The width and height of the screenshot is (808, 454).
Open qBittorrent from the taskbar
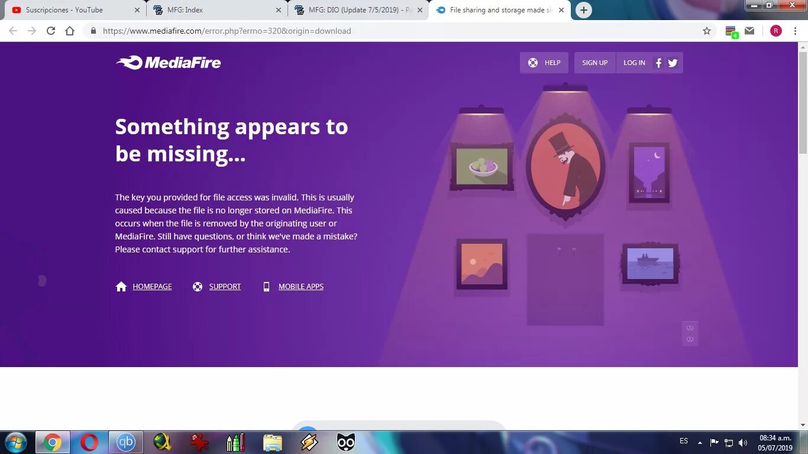pyautogui.click(x=126, y=442)
